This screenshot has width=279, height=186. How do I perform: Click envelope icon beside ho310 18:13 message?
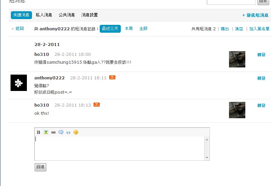coord(97,105)
